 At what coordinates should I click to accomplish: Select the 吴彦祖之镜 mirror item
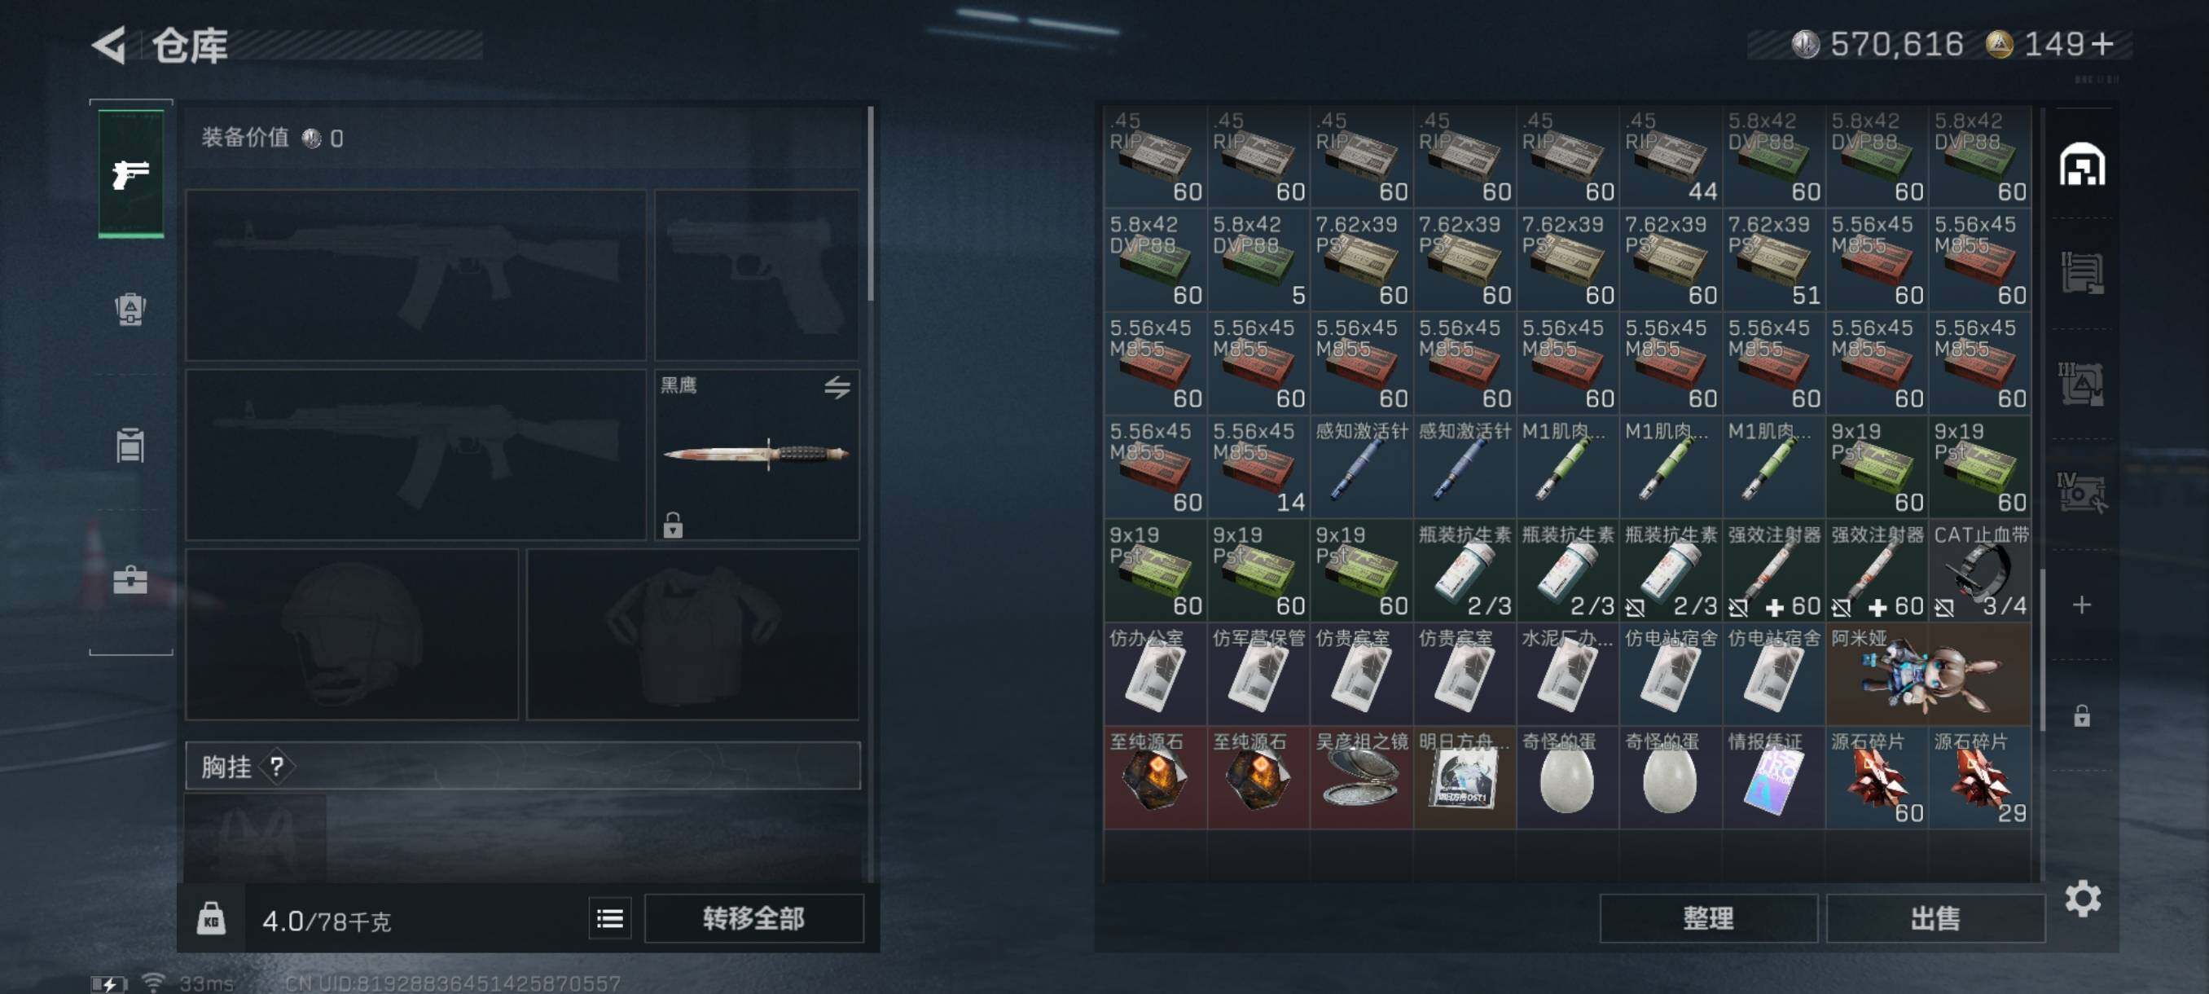pos(1361,778)
